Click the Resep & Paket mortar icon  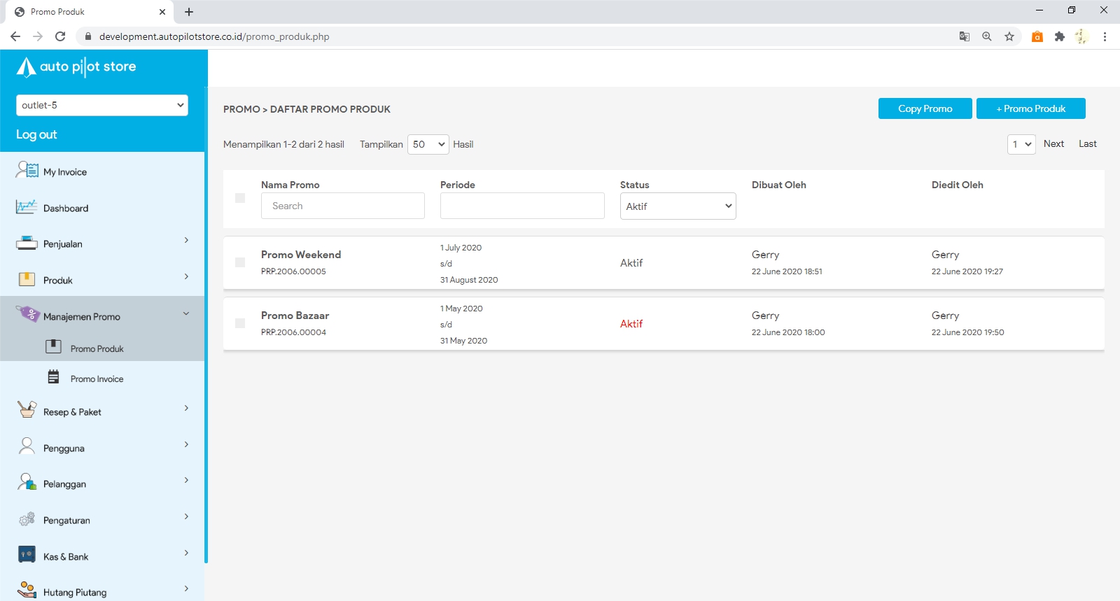coord(27,410)
